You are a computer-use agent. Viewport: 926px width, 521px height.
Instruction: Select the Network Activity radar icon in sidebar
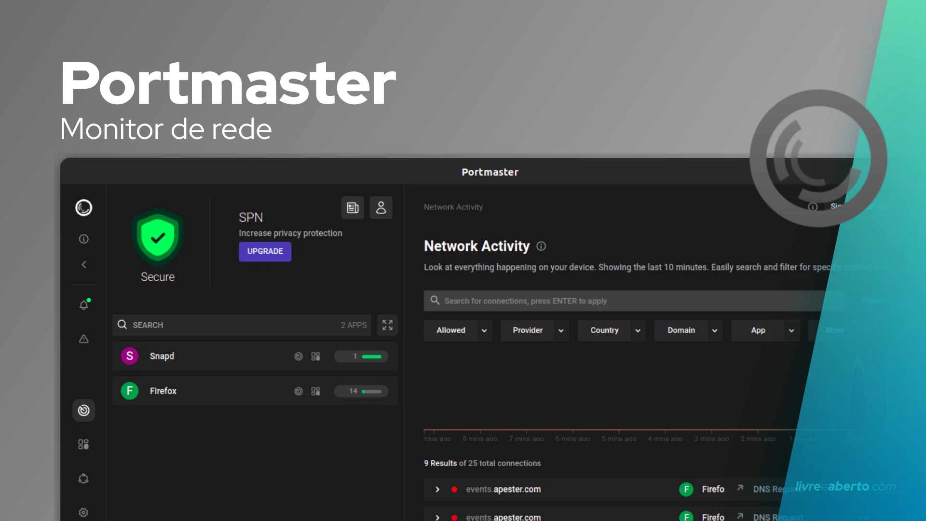(83, 410)
